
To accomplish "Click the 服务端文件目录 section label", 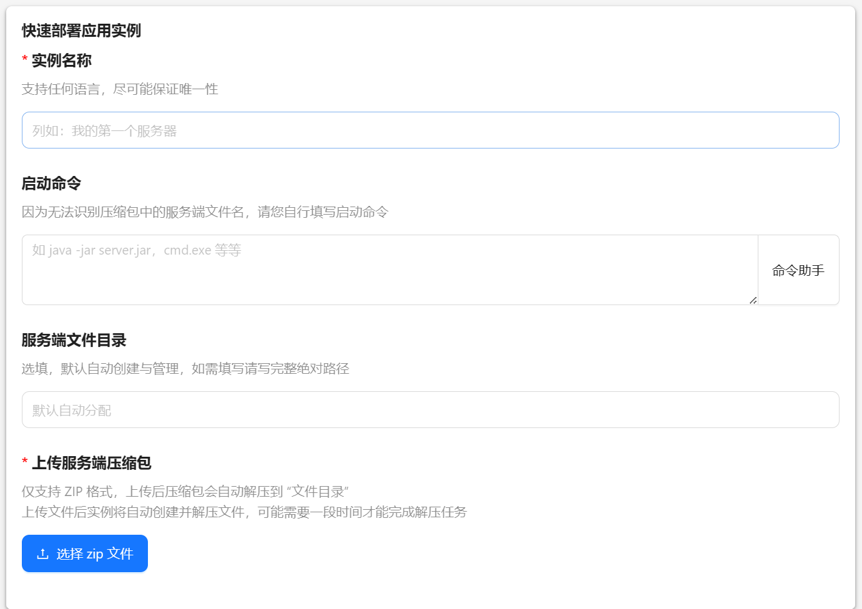I will (74, 340).
